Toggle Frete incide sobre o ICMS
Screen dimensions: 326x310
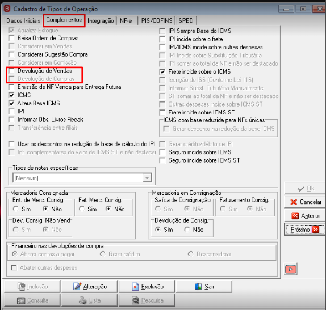(x=162, y=72)
